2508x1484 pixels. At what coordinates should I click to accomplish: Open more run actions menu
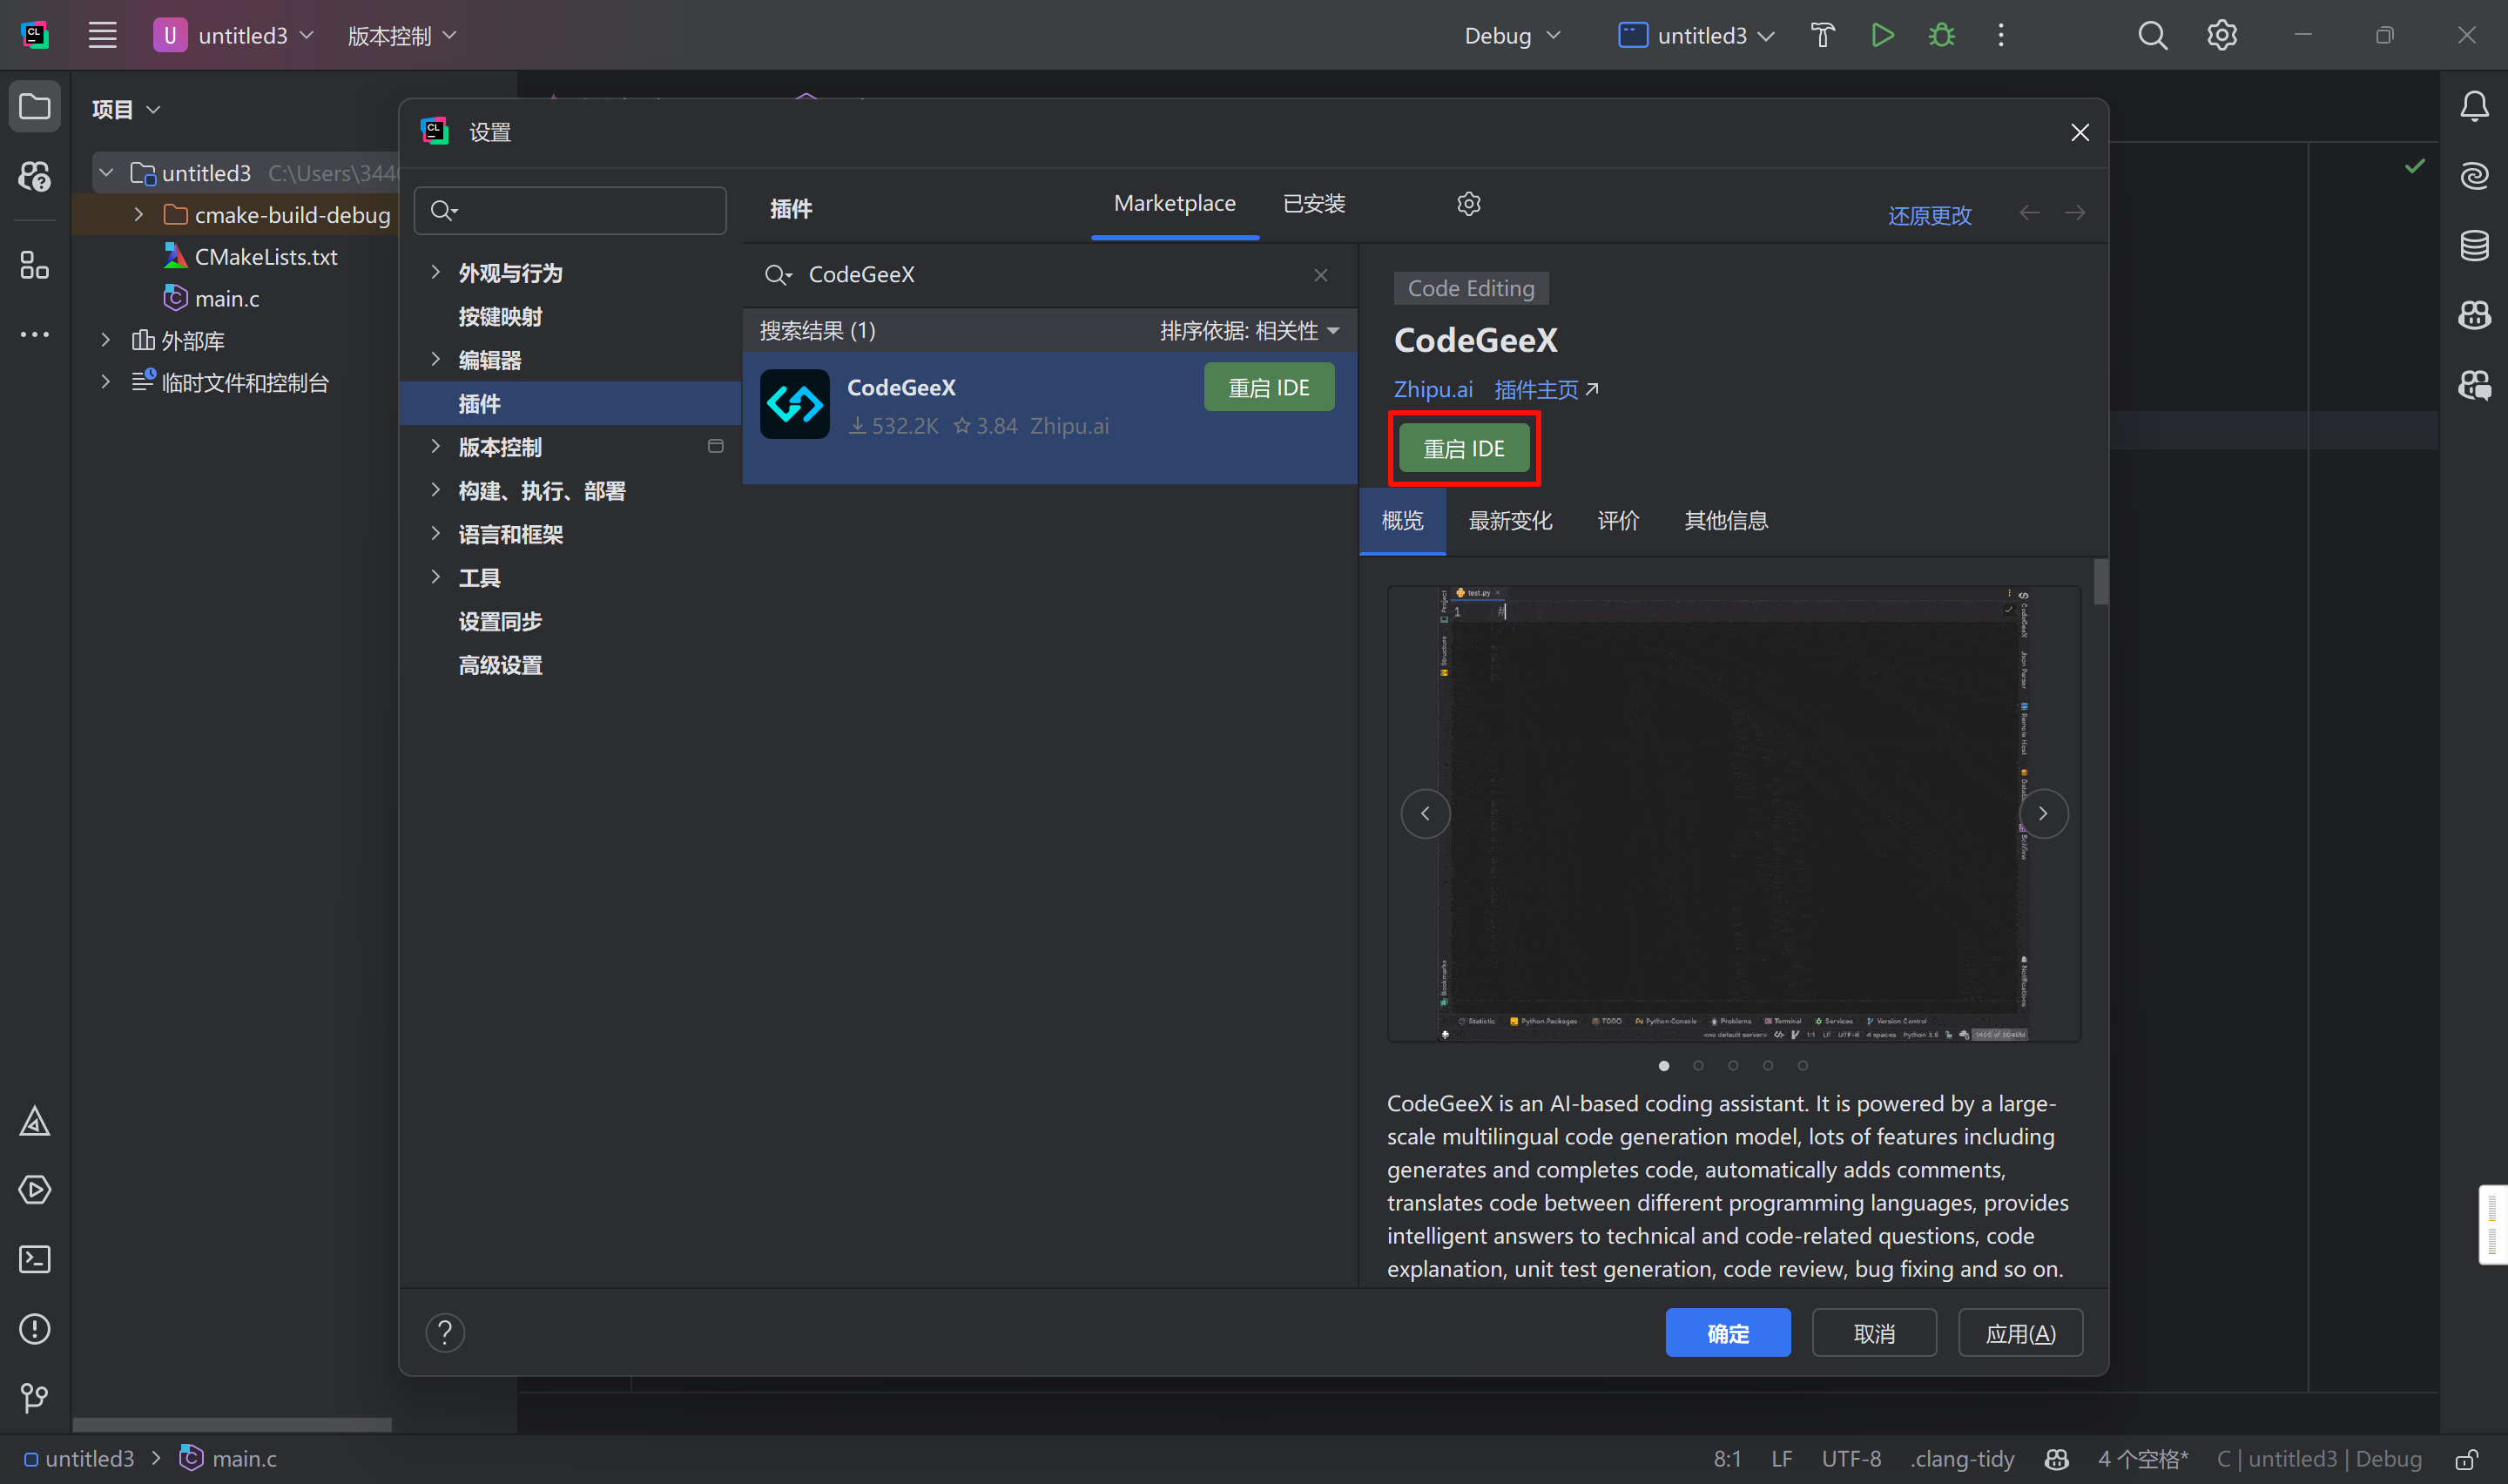click(2000, 35)
